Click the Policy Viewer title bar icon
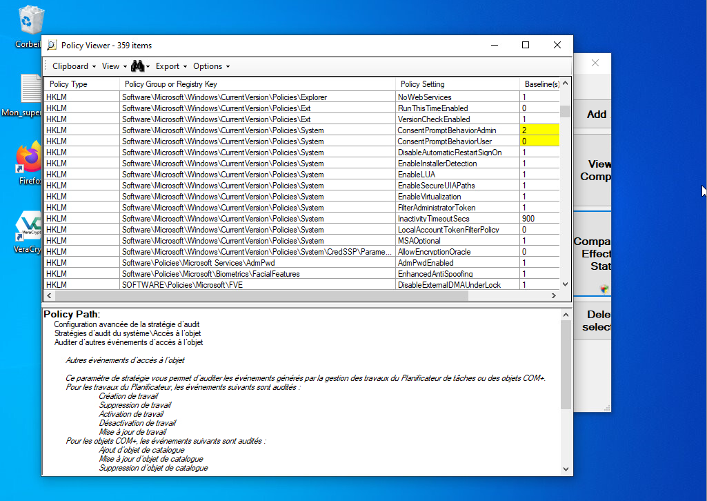Screen dimensions: 707x501 (52, 46)
